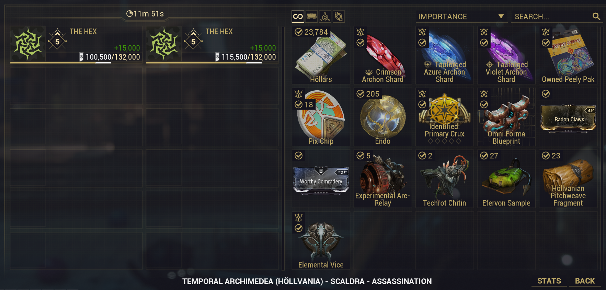This screenshot has width=606, height=290.
Task: Select second The Hex standing entry
Action: point(212,45)
